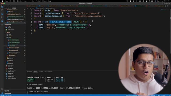
Task: Collapse the STANDALONE project folder section
Action: (8, 24)
